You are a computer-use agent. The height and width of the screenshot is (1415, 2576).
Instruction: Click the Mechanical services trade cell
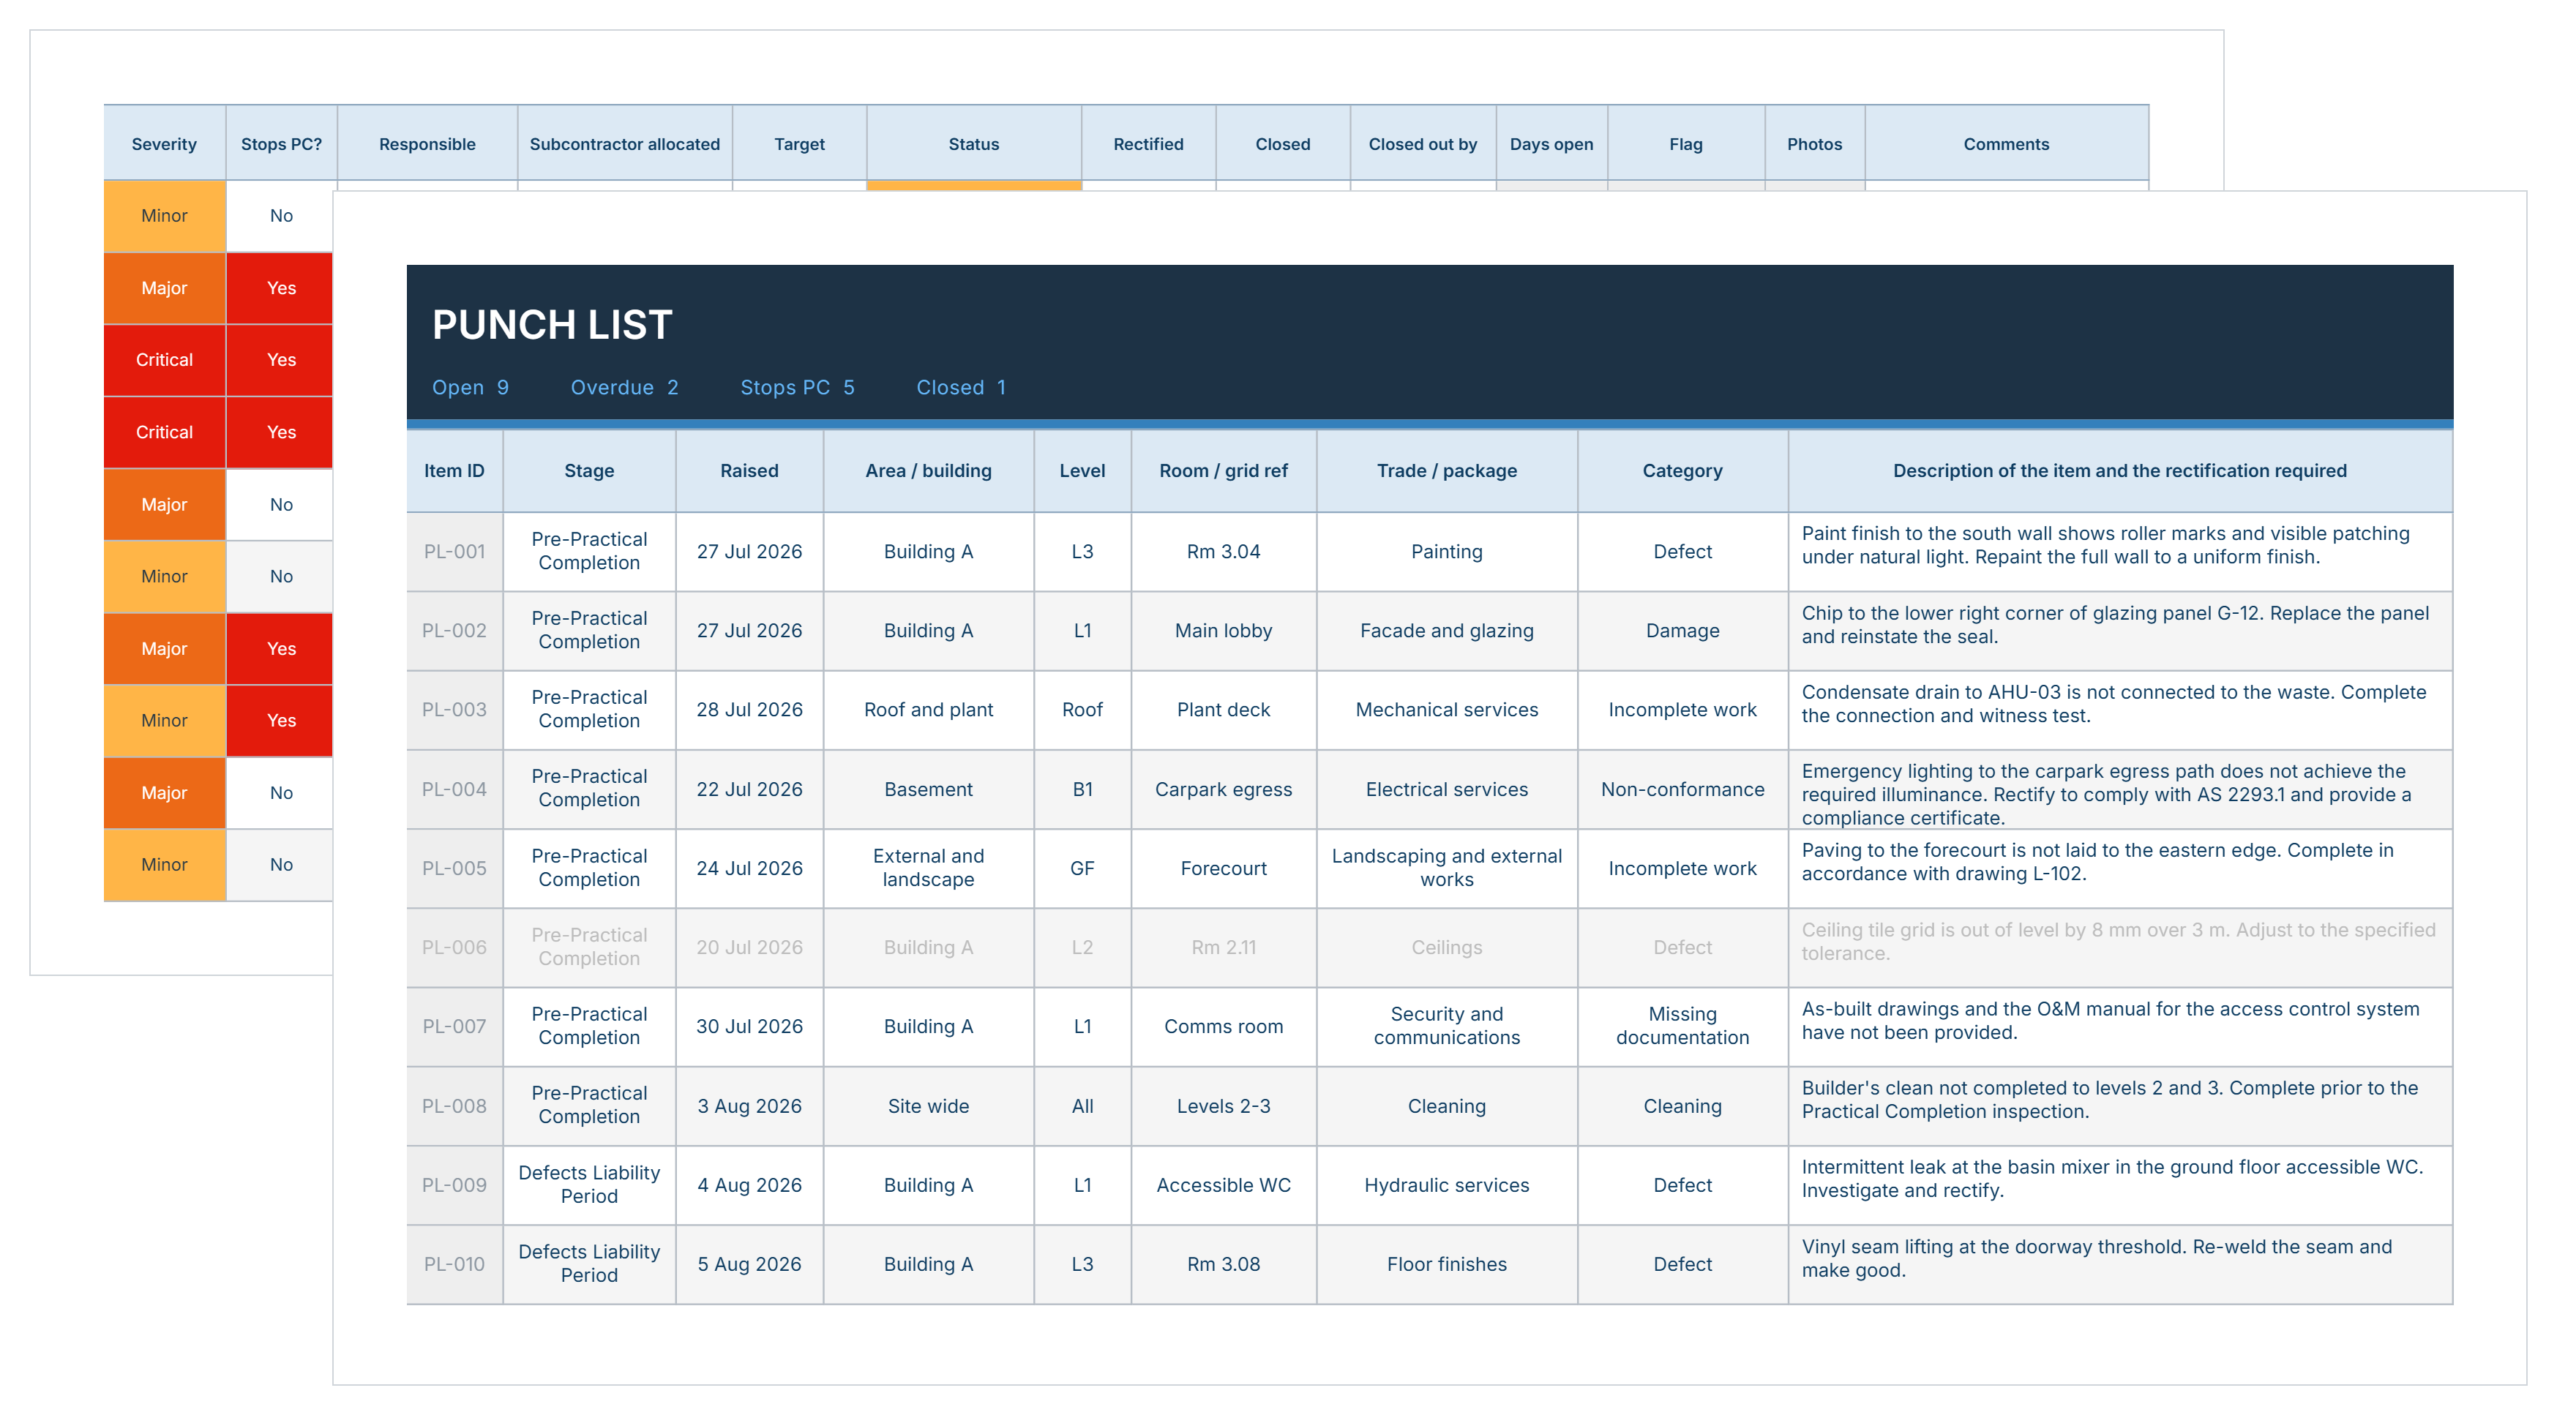(1446, 710)
